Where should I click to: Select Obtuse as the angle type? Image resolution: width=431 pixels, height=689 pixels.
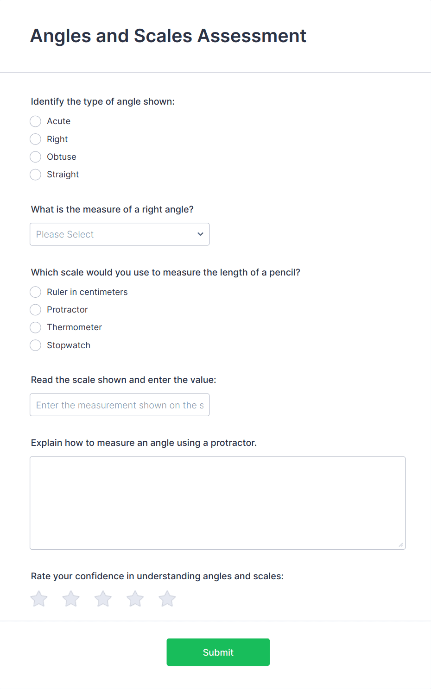coord(35,157)
